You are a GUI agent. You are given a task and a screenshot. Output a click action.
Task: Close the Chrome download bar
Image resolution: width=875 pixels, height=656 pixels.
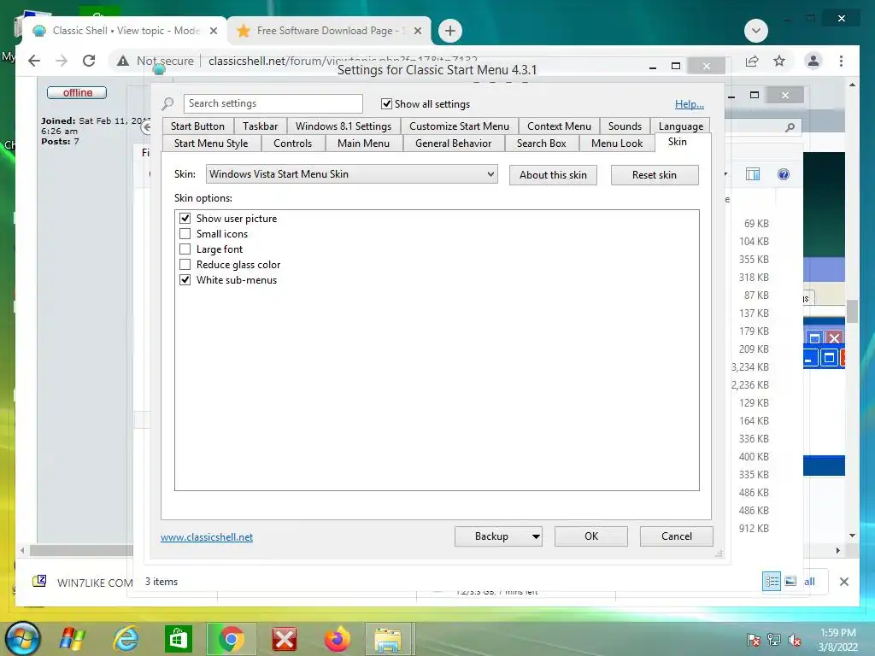point(844,582)
